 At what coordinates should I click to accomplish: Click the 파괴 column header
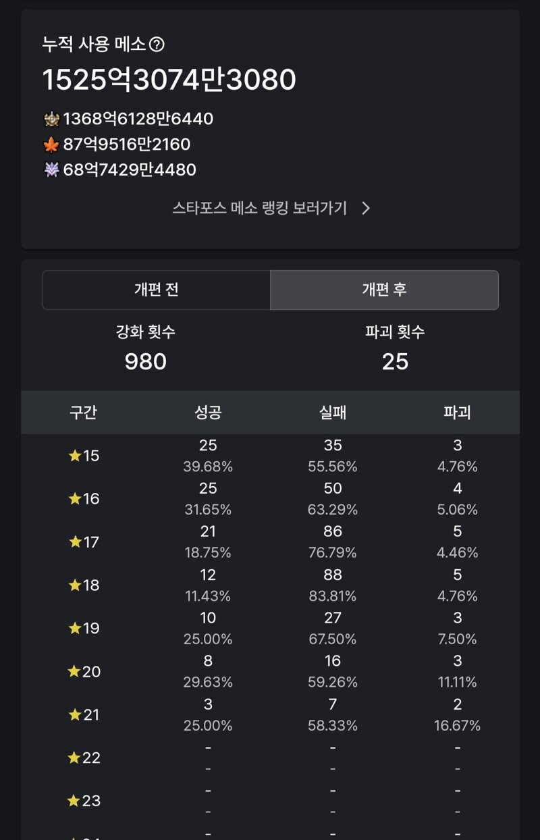tap(457, 413)
